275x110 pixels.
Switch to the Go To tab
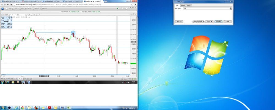tap(189, 5)
